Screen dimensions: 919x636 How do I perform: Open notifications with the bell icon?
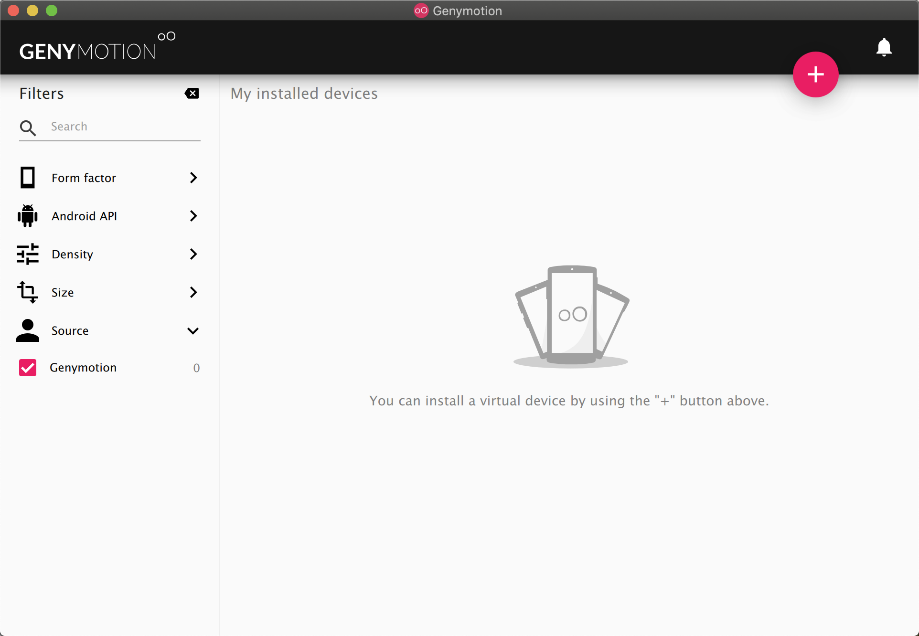click(x=884, y=47)
